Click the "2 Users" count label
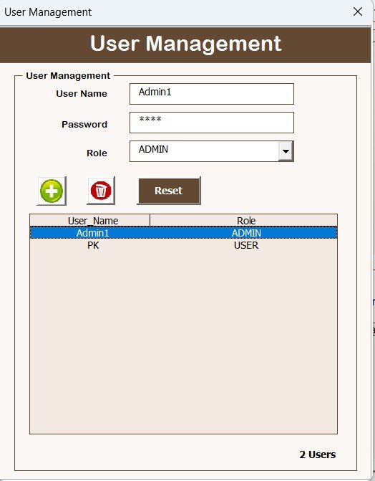The height and width of the screenshot is (481, 375). [318, 454]
